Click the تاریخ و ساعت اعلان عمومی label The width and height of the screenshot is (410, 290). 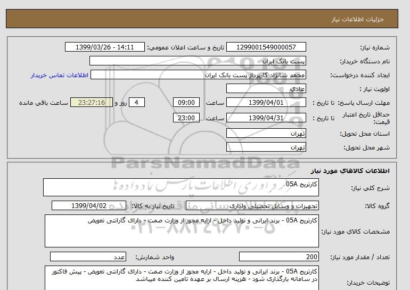click(x=186, y=47)
